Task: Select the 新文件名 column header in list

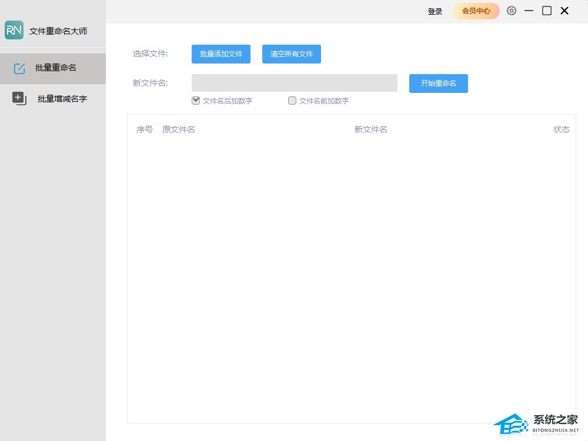Action: (370, 129)
